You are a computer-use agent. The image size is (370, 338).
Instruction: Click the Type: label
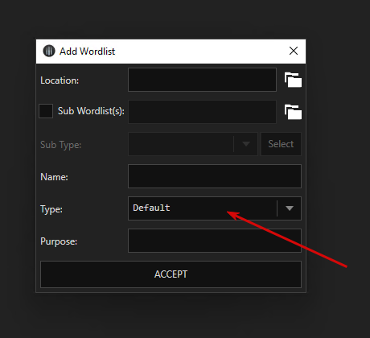tap(51, 209)
